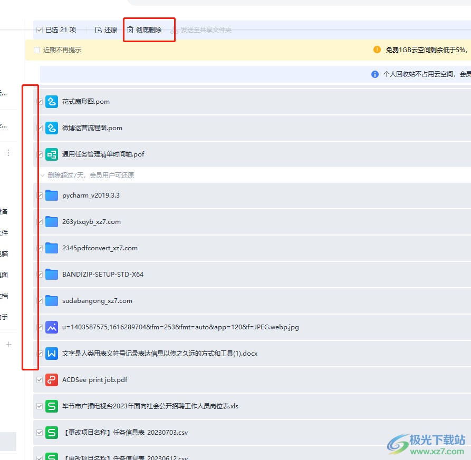The width and height of the screenshot is (471, 460).
Task: Click the 花式扇形图.pom file icon
Action: click(51, 102)
